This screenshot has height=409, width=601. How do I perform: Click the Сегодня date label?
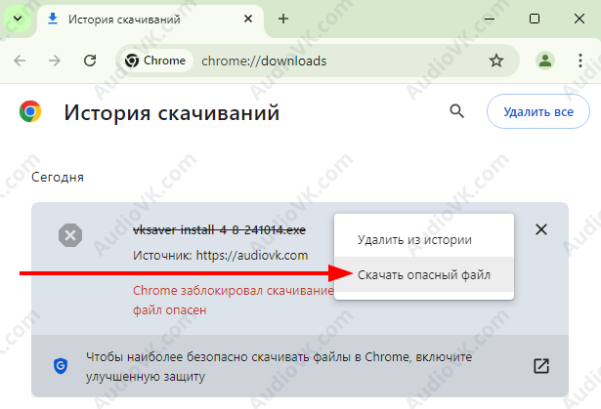58,178
